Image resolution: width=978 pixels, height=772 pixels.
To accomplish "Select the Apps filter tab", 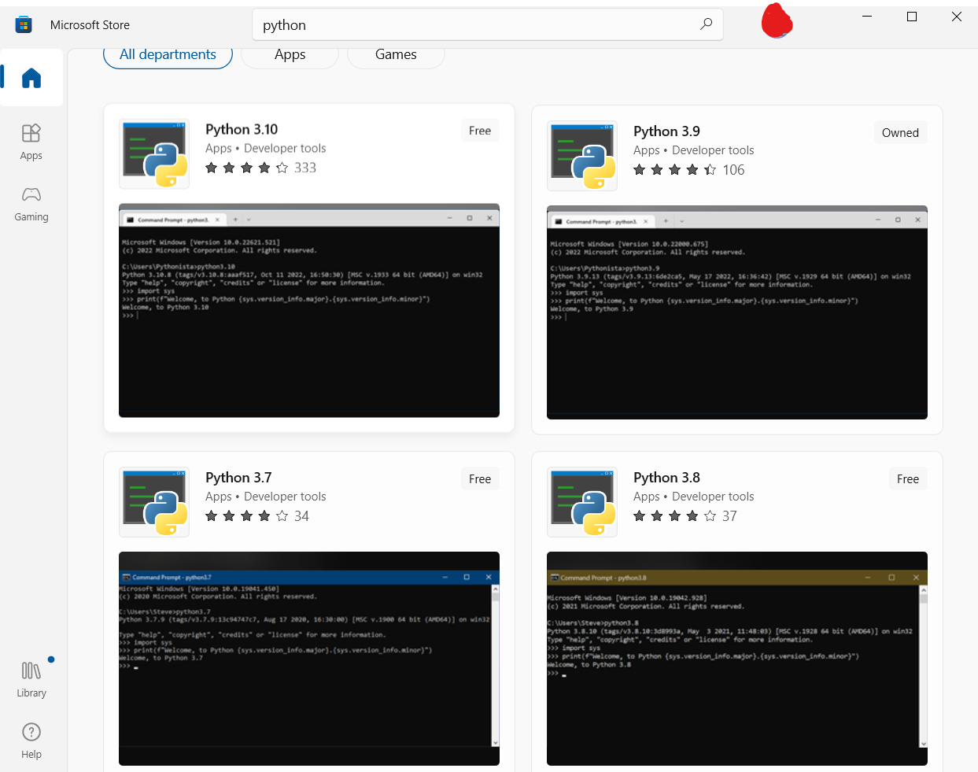I will coord(290,54).
